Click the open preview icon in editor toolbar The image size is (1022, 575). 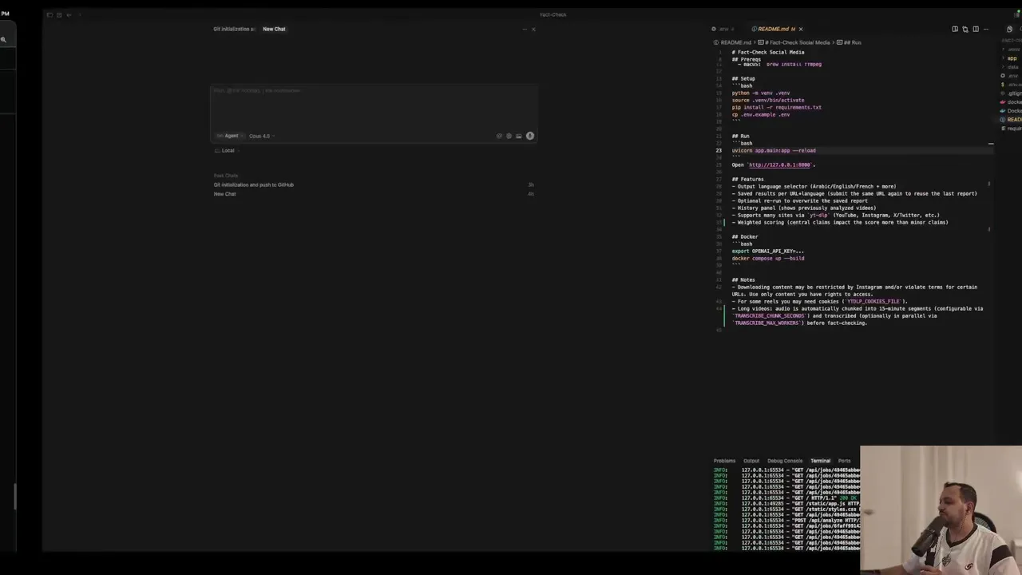(955, 29)
